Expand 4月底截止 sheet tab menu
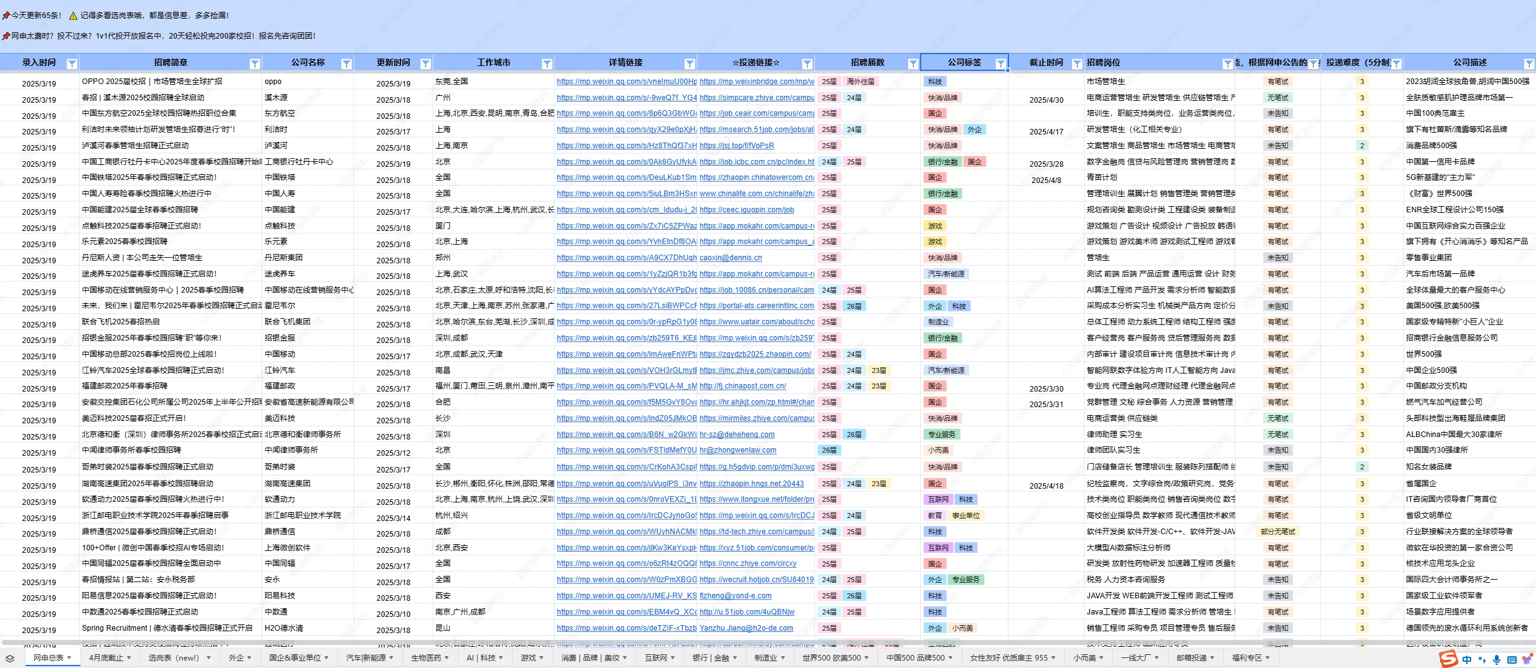This screenshot has width=1536, height=668. (129, 658)
